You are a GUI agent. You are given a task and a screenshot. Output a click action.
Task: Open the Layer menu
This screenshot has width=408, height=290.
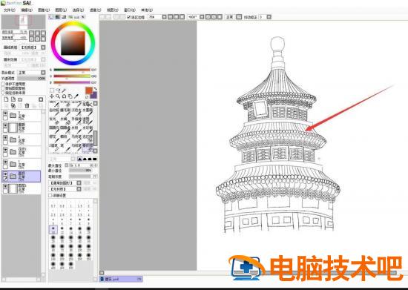61,10
